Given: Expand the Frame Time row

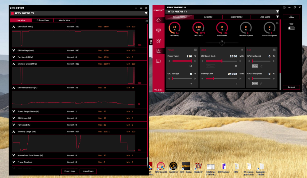Looking at the screenshot, I should tap(14, 162).
